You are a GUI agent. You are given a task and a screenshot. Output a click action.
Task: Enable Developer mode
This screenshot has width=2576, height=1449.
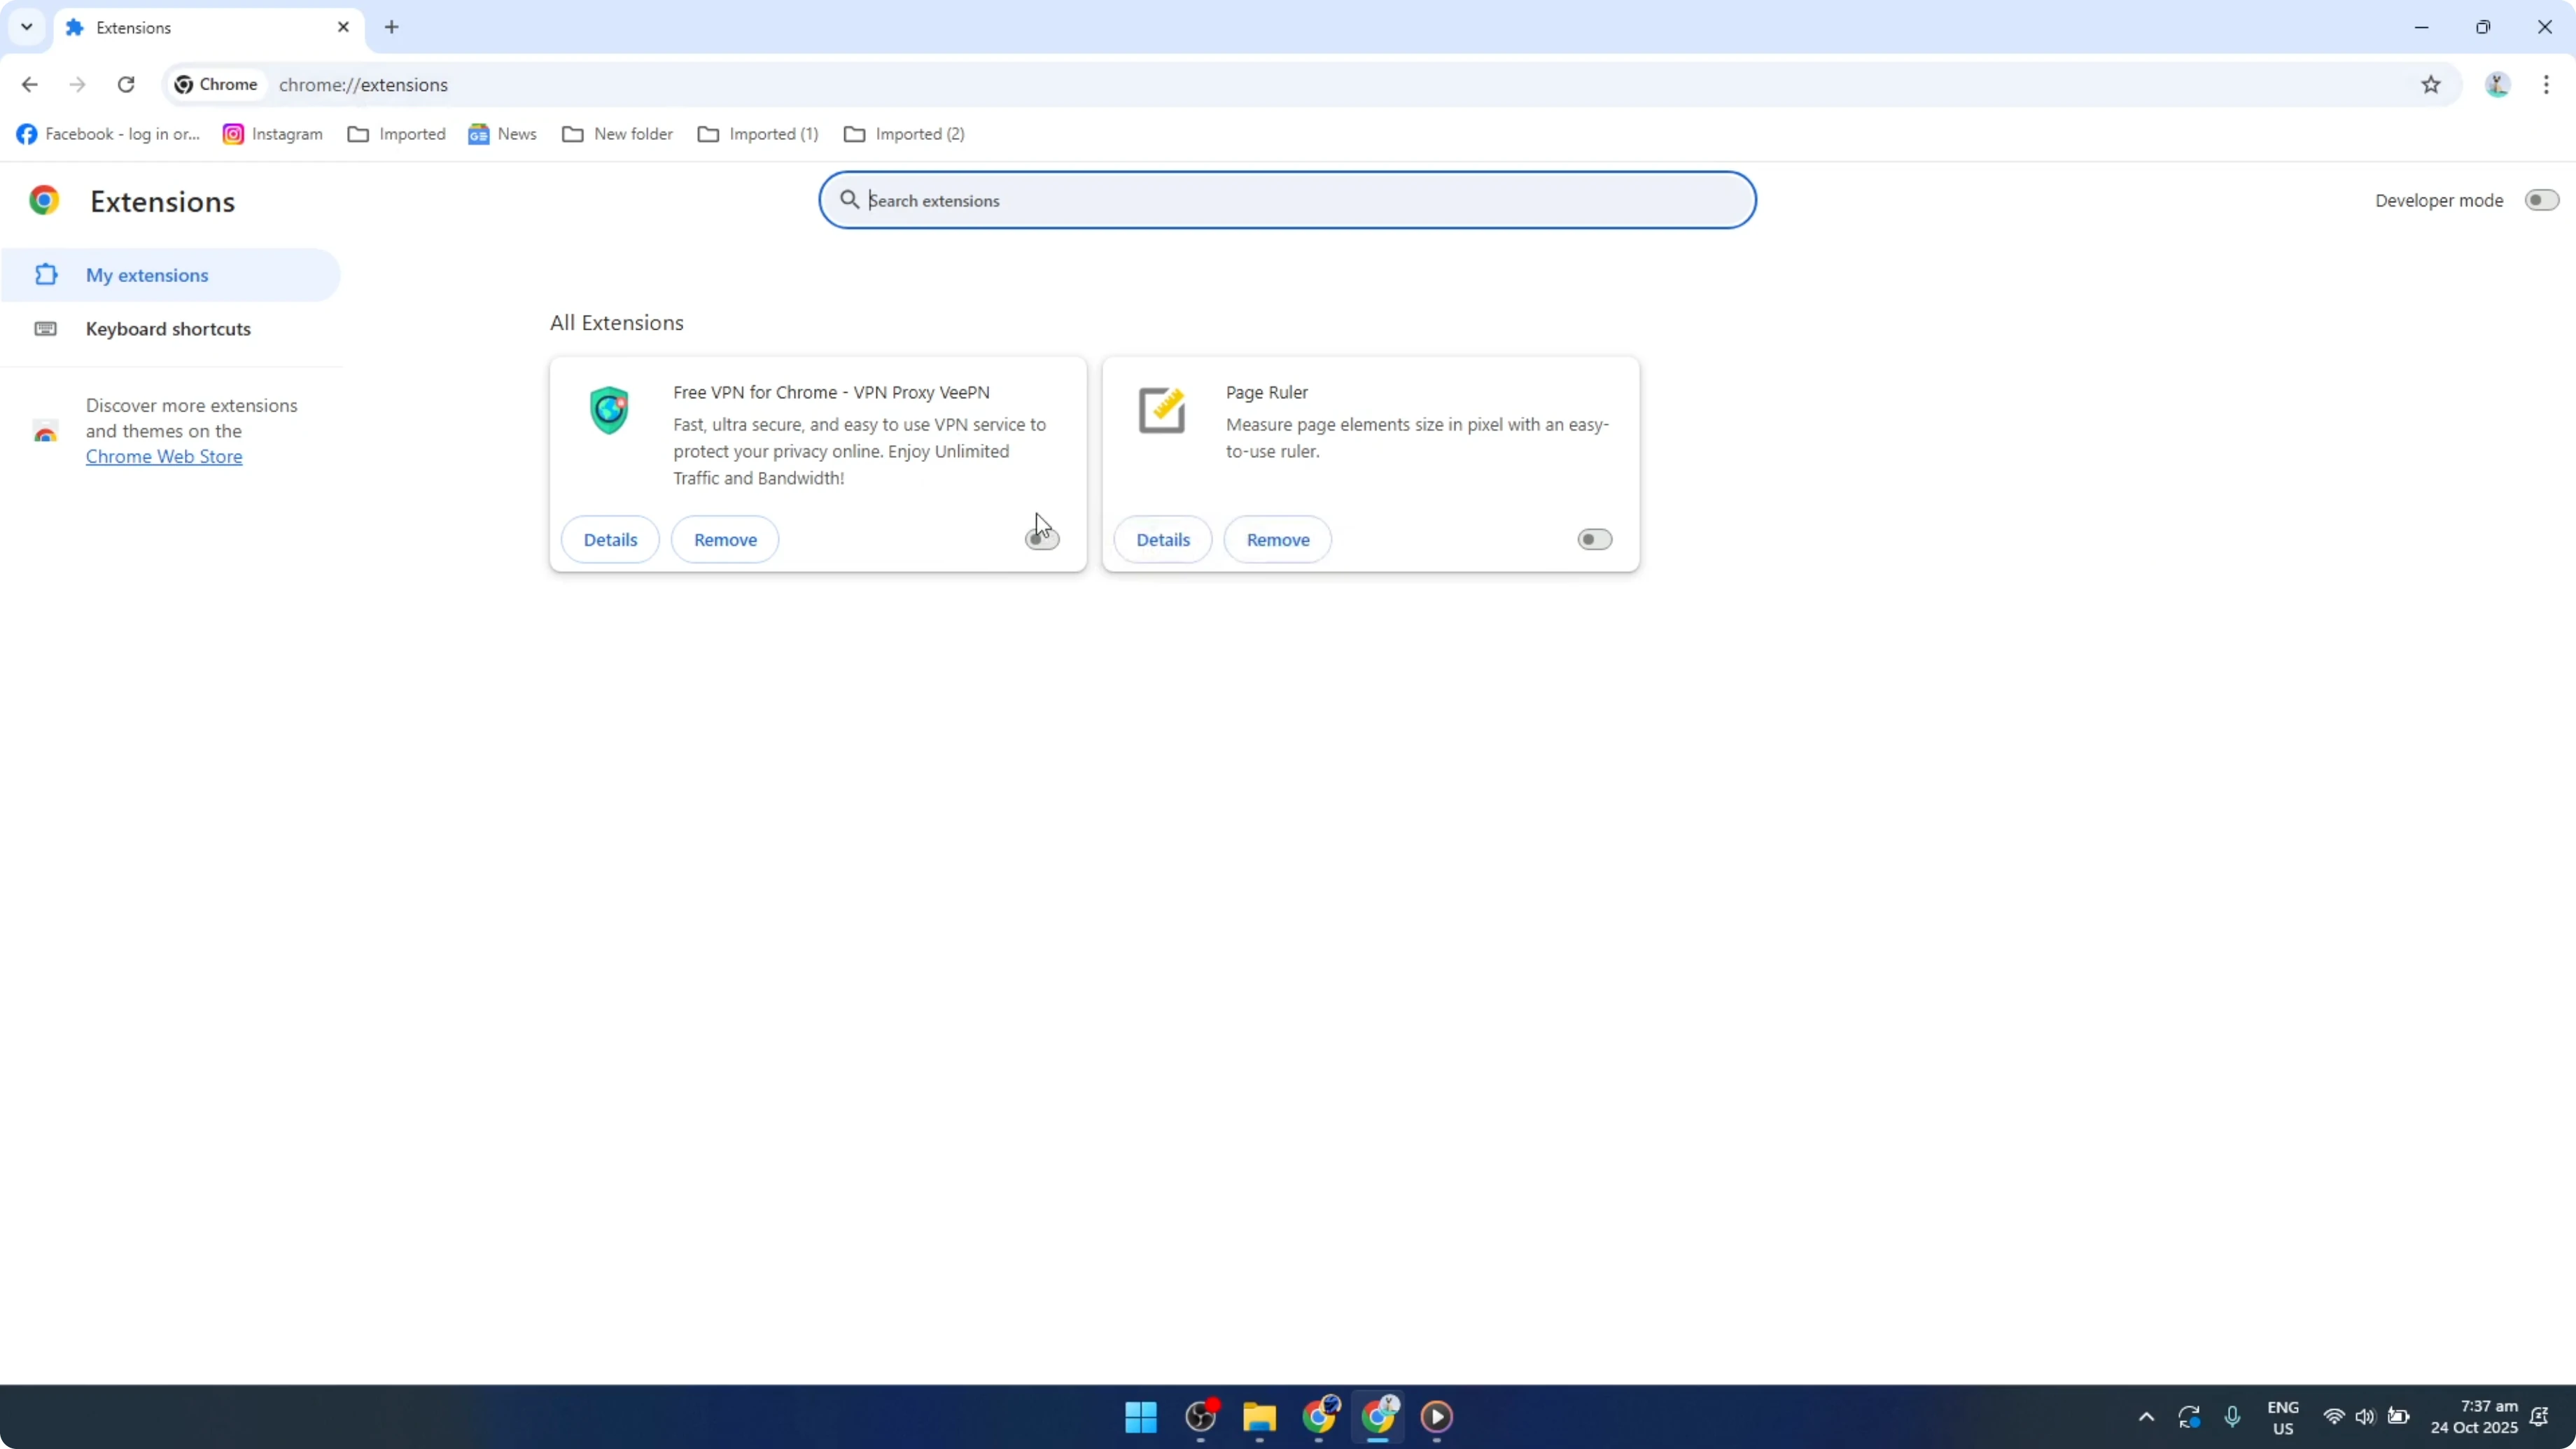(x=2539, y=199)
